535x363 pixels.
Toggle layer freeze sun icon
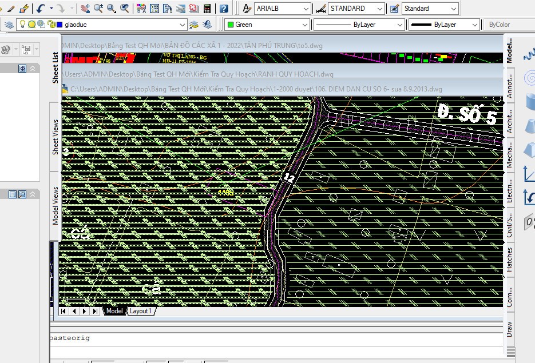pyautogui.click(x=32, y=25)
